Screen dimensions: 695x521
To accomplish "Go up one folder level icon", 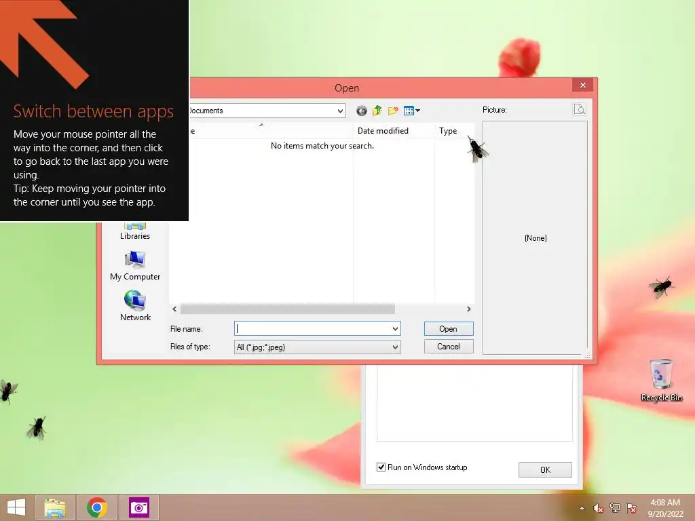I will (x=377, y=111).
